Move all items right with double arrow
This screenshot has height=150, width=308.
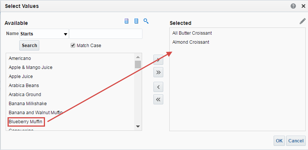point(158,72)
